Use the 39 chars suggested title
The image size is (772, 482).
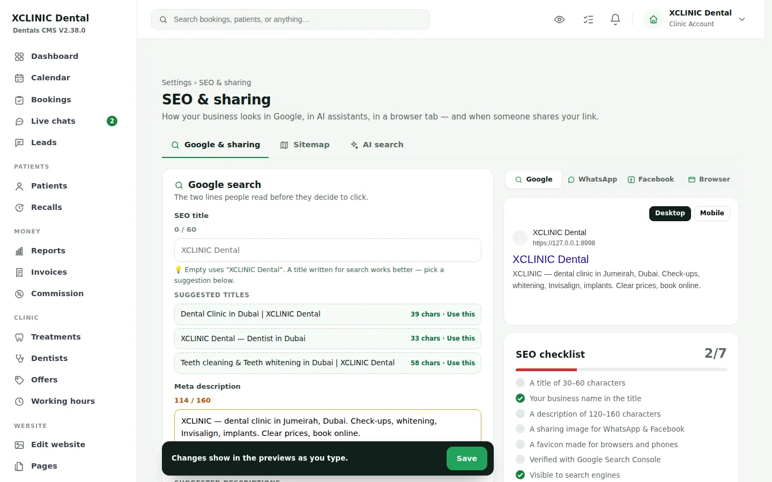328,314
